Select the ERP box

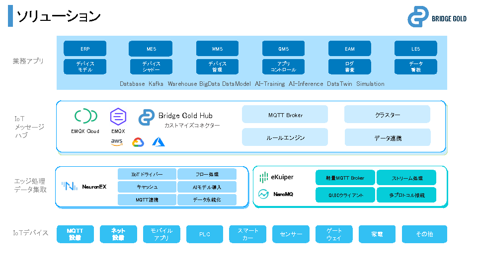pyautogui.click(x=85, y=49)
